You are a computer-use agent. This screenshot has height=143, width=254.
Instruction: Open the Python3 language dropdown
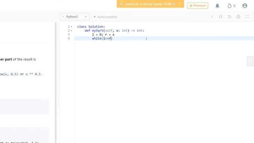pos(75,17)
